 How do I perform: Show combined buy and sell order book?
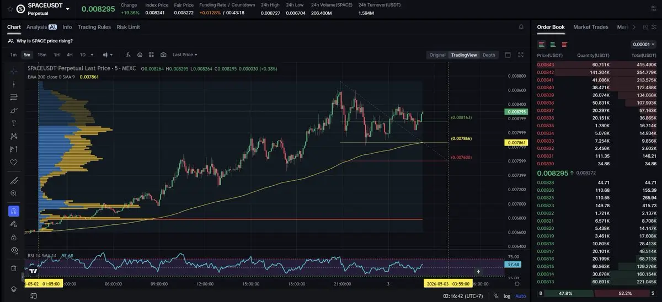coord(542,44)
